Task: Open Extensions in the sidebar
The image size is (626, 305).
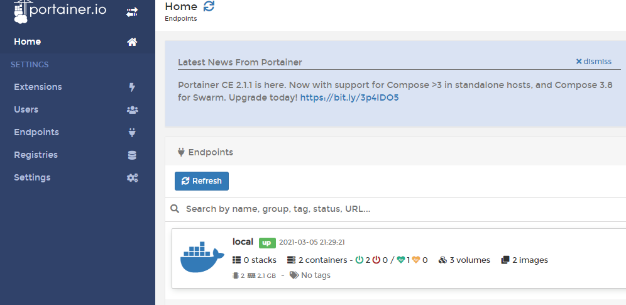Action: pyautogui.click(x=77, y=87)
